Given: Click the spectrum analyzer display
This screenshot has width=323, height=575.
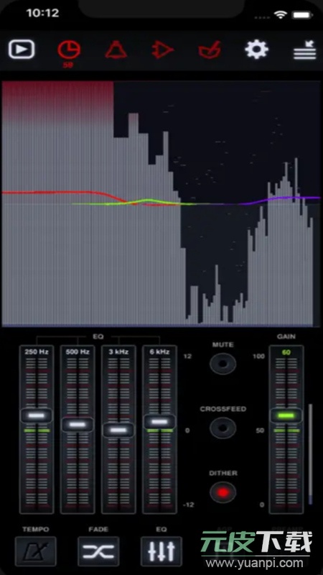Looking at the screenshot, I should 161,203.
